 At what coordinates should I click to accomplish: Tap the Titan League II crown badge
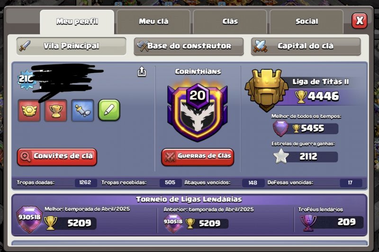point(266,90)
